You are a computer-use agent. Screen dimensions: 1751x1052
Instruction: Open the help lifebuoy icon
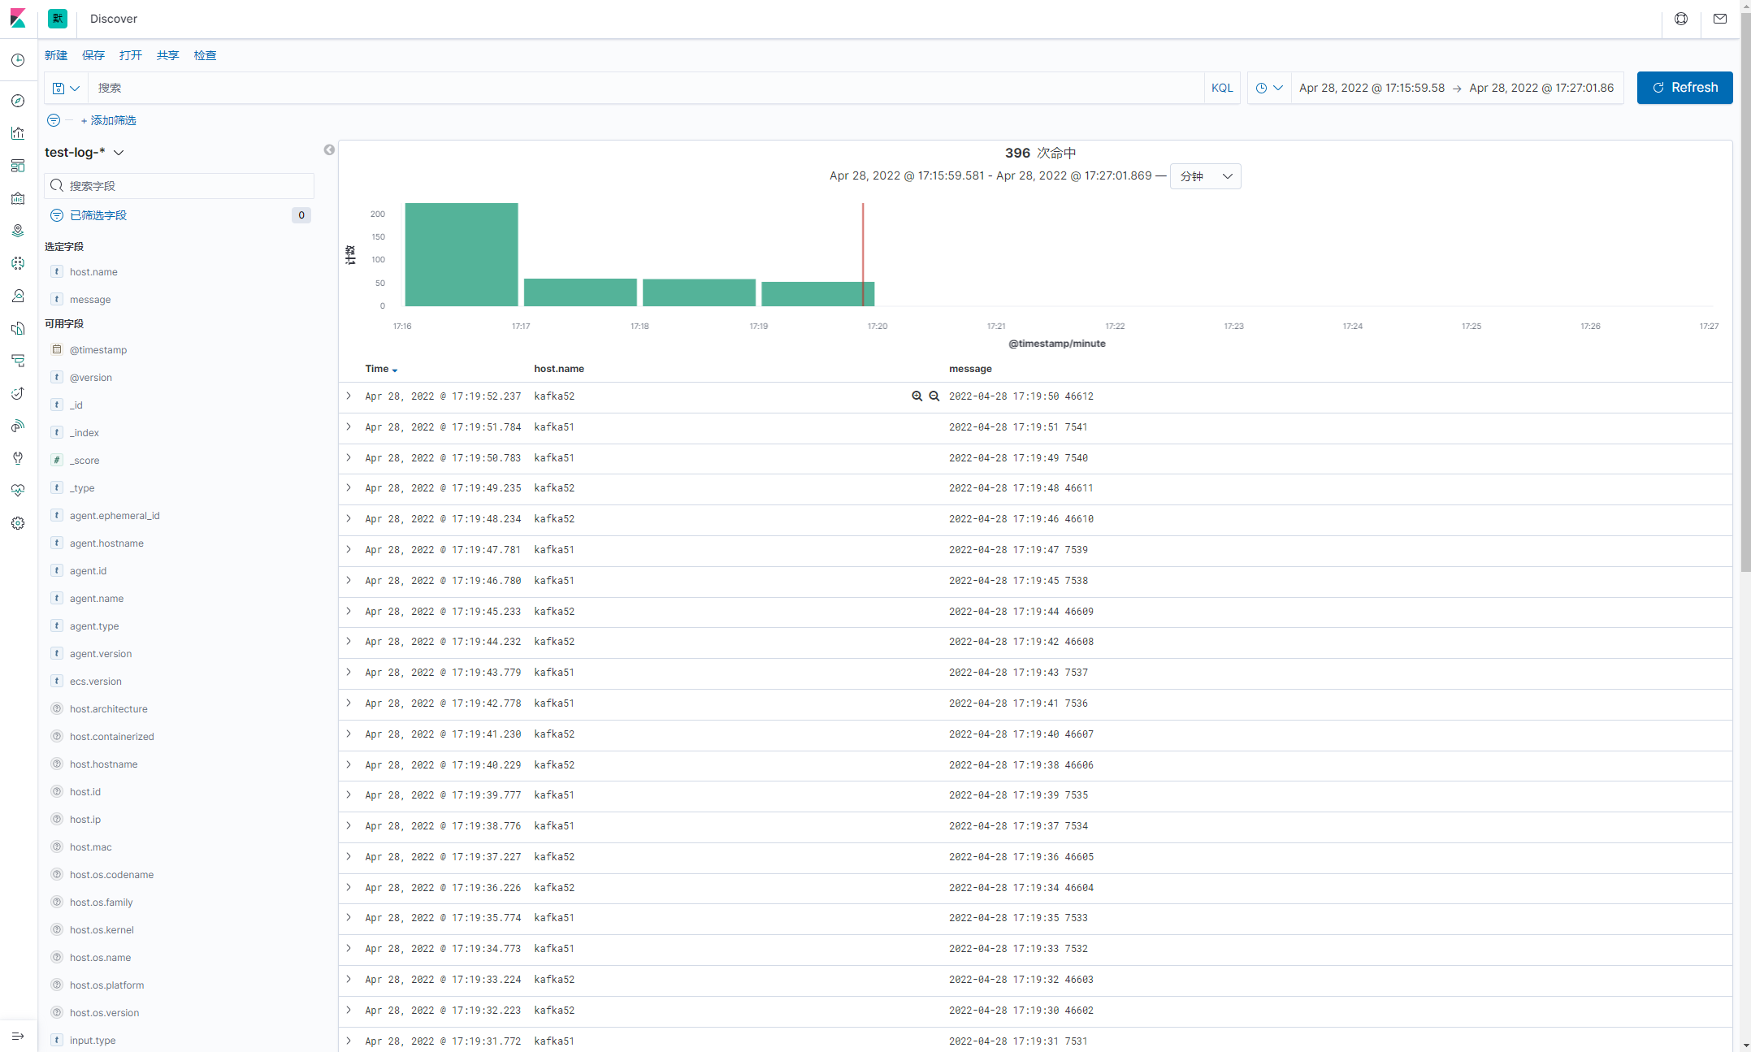1680,19
